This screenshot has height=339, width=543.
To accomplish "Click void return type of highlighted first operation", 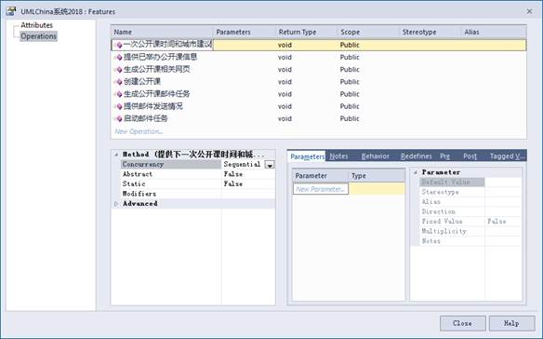I will 285,45.
